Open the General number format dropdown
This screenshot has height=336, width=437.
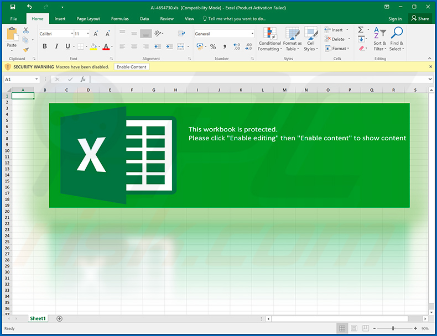click(252, 34)
